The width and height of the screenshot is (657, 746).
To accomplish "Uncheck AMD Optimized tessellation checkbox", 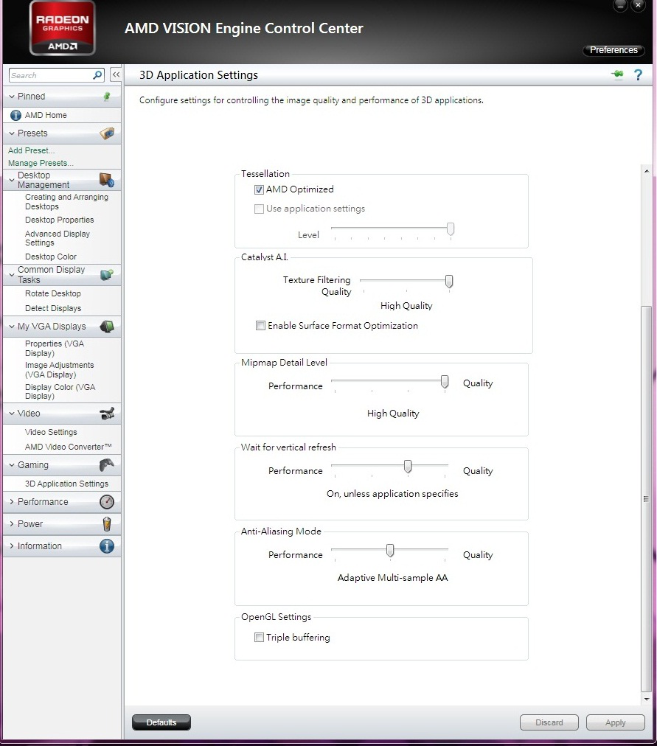I will click(x=259, y=190).
